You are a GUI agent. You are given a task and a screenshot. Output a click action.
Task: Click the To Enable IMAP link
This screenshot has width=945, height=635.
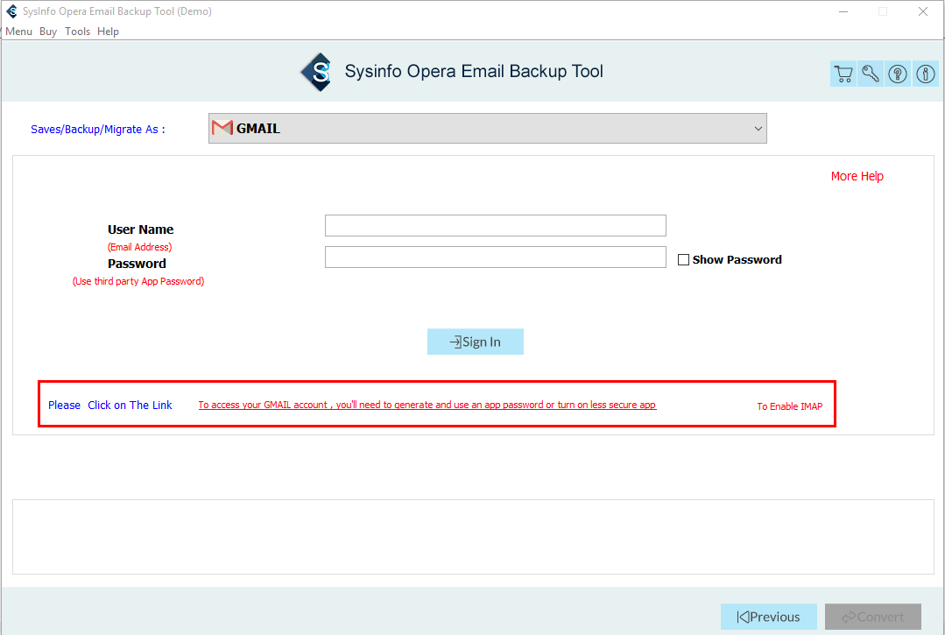(789, 406)
